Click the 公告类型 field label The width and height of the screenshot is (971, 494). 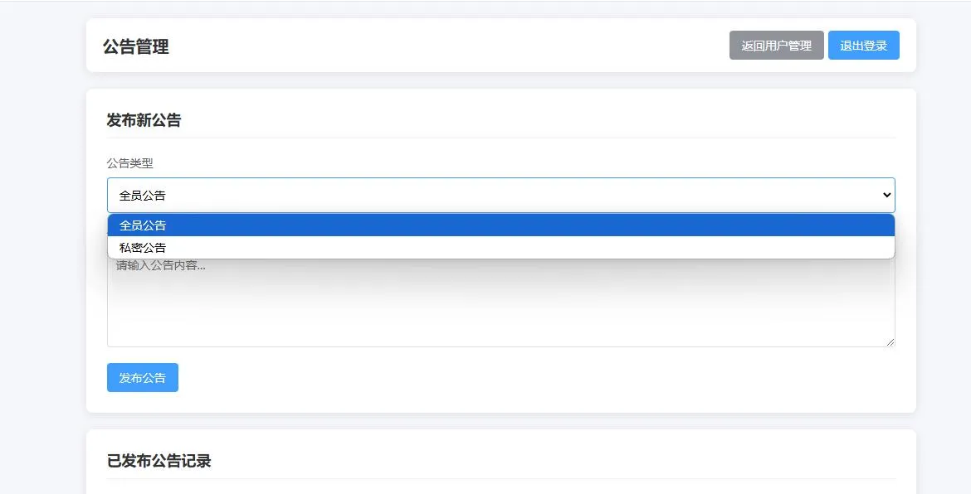(129, 163)
